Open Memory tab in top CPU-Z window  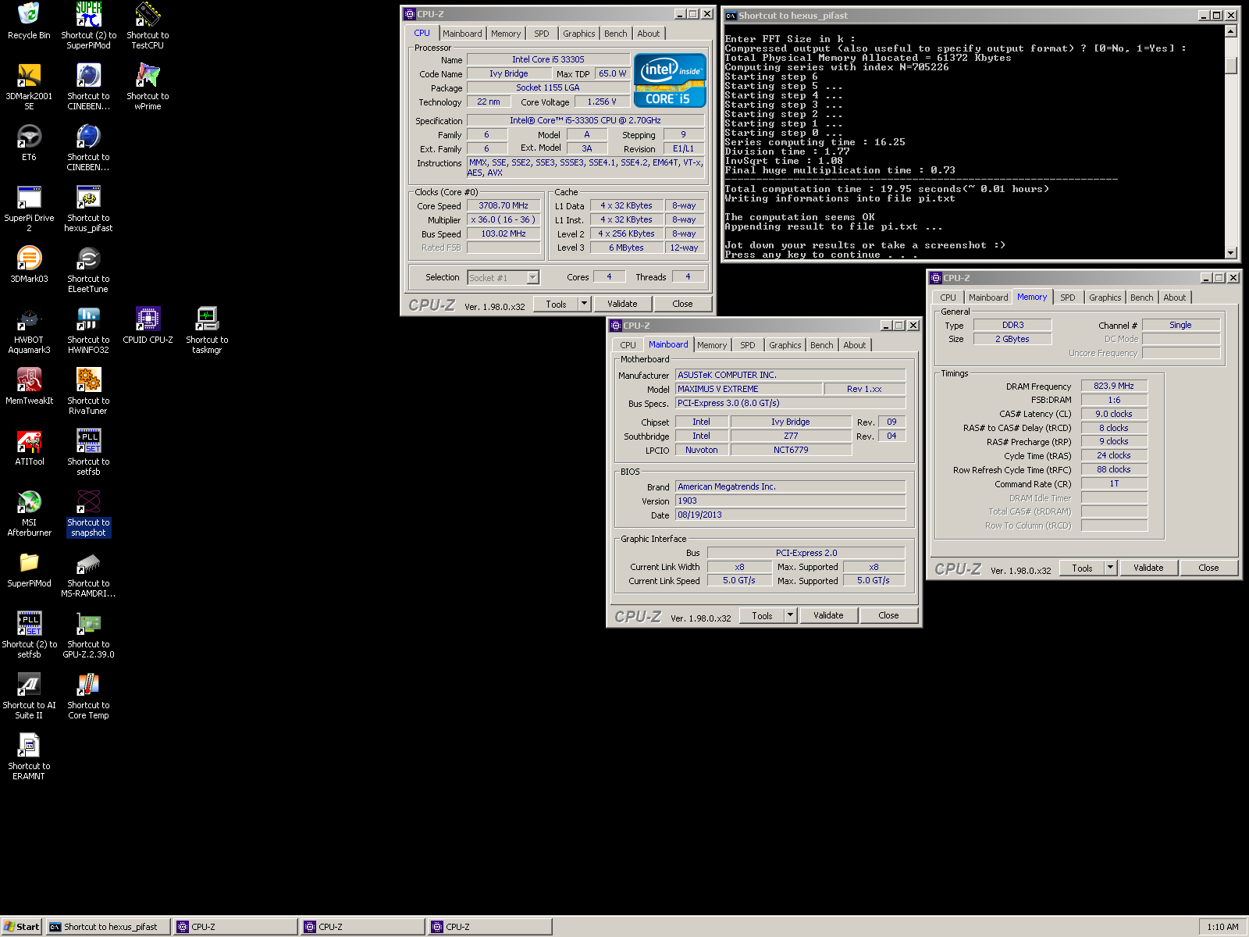click(x=506, y=34)
